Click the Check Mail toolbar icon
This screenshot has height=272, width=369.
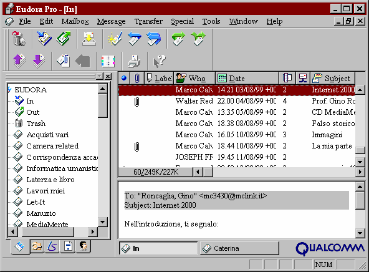point(89,39)
